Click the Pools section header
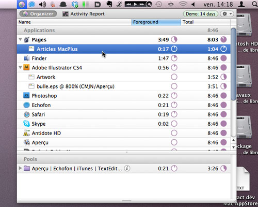 124,159
